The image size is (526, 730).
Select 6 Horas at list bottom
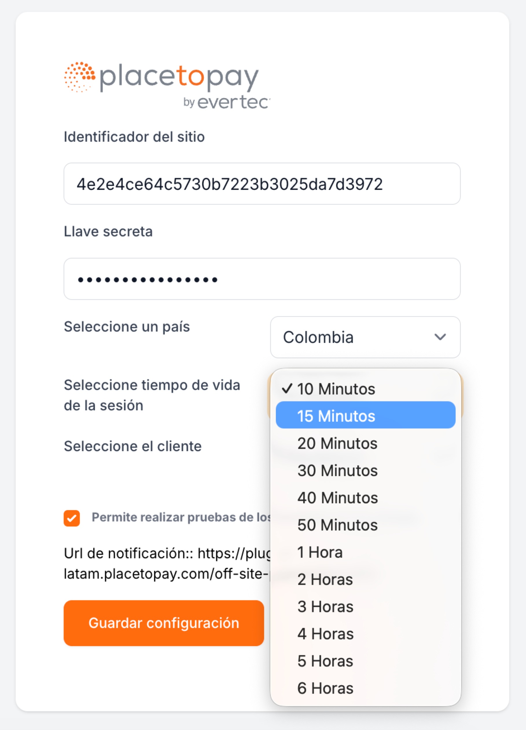(325, 688)
